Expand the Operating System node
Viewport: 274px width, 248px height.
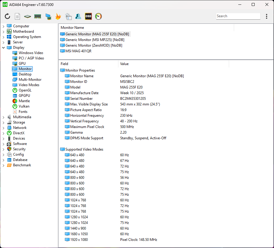pos(3,37)
